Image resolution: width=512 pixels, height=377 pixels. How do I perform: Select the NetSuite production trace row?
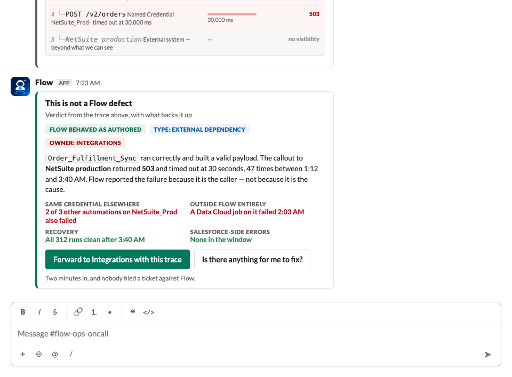click(x=186, y=43)
